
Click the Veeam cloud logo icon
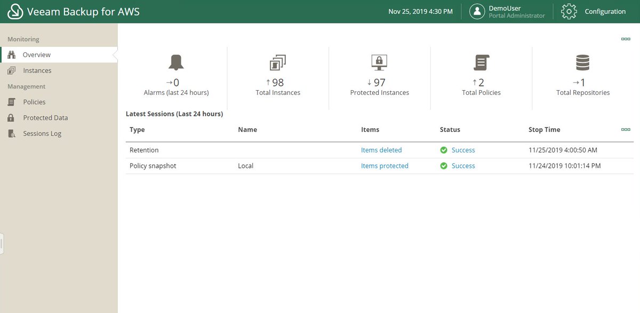click(15, 11)
